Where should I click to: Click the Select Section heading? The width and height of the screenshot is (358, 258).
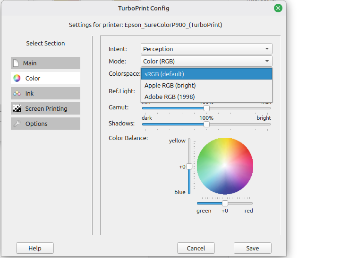pyautogui.click(x=45, y=43)
